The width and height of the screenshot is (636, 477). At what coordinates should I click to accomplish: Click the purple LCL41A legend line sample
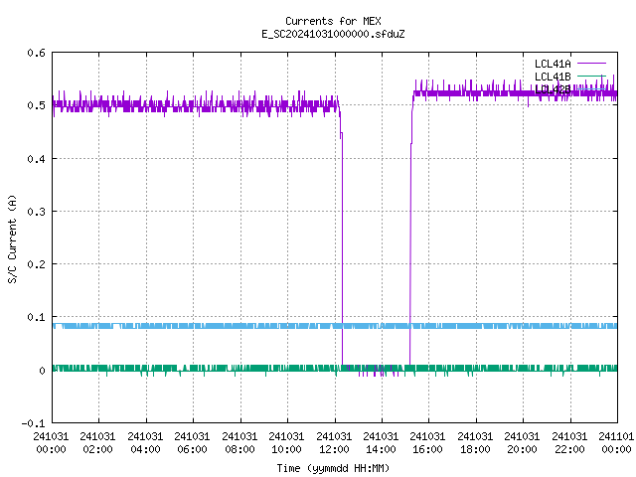click(x=591, y=64)
